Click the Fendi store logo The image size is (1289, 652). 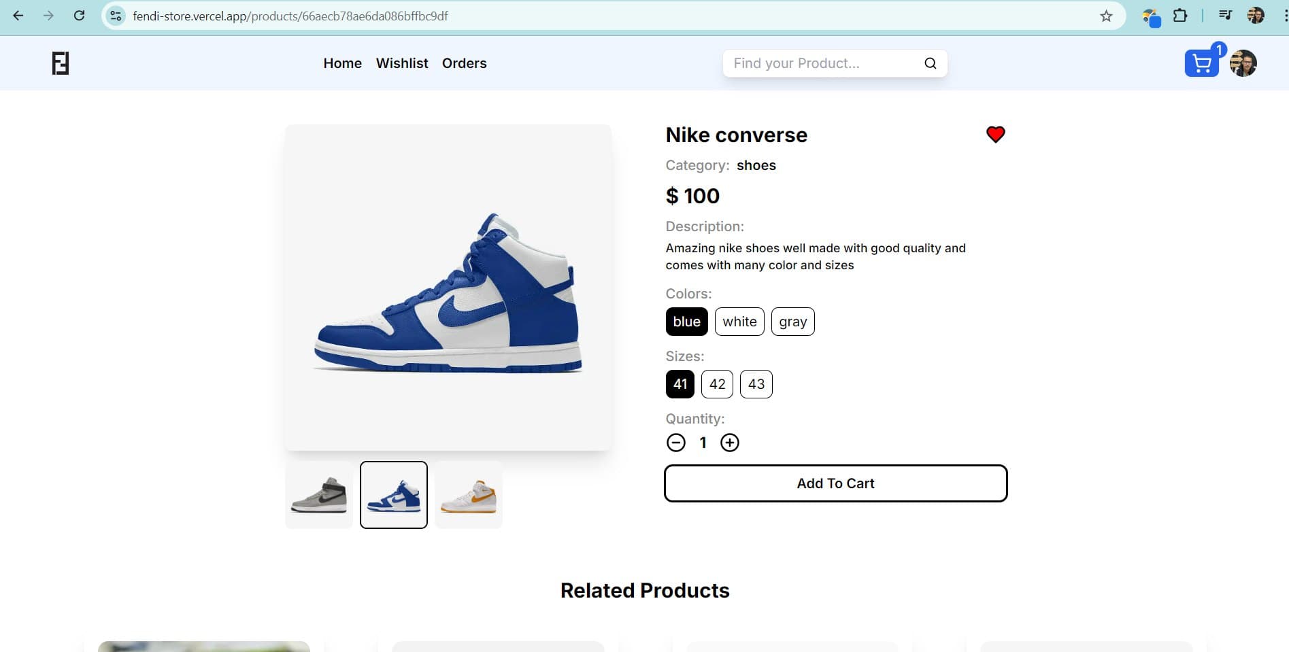point(61,63)
